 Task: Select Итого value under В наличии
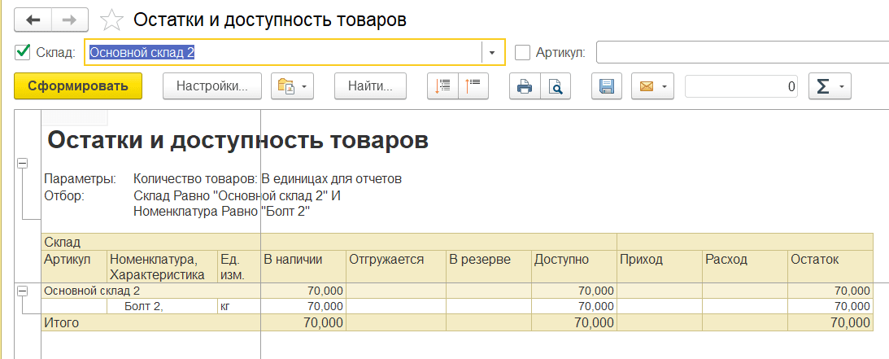(x=303, y=322)
